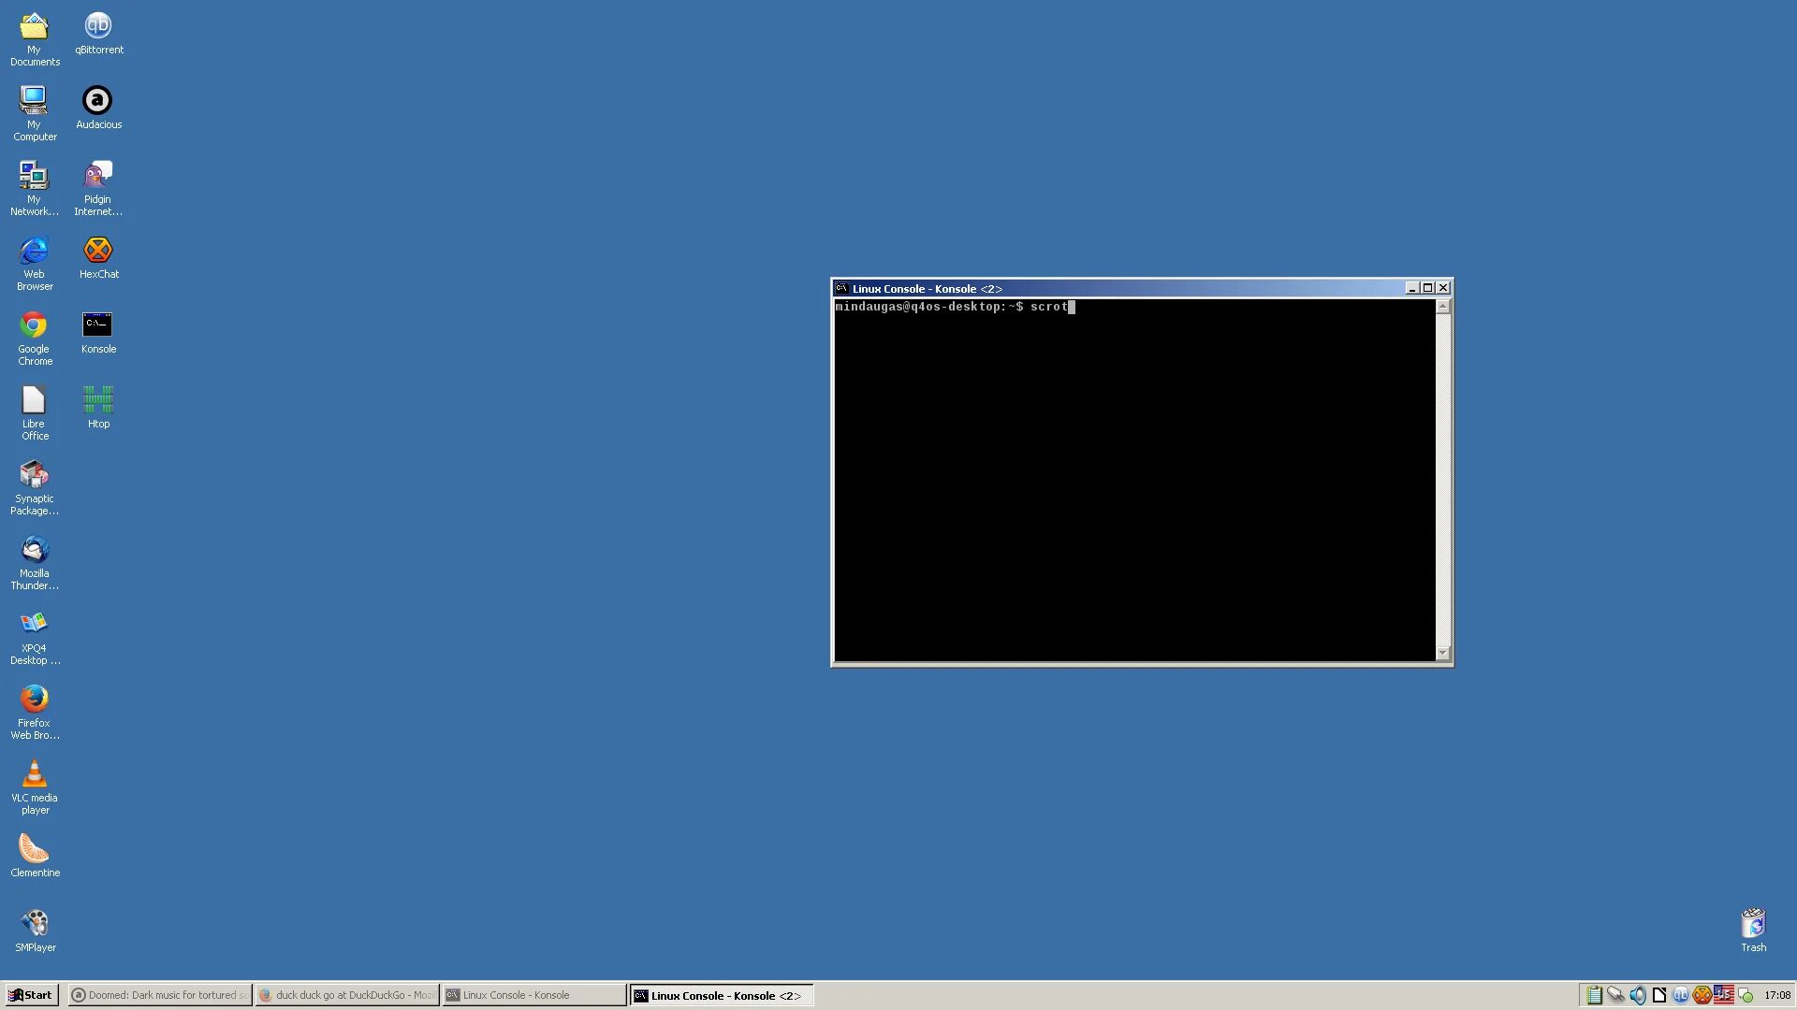Click the Konsole scrollbar down arrow
The height and width of the screenshot is (1010, 1797).
click(1442, 653)
